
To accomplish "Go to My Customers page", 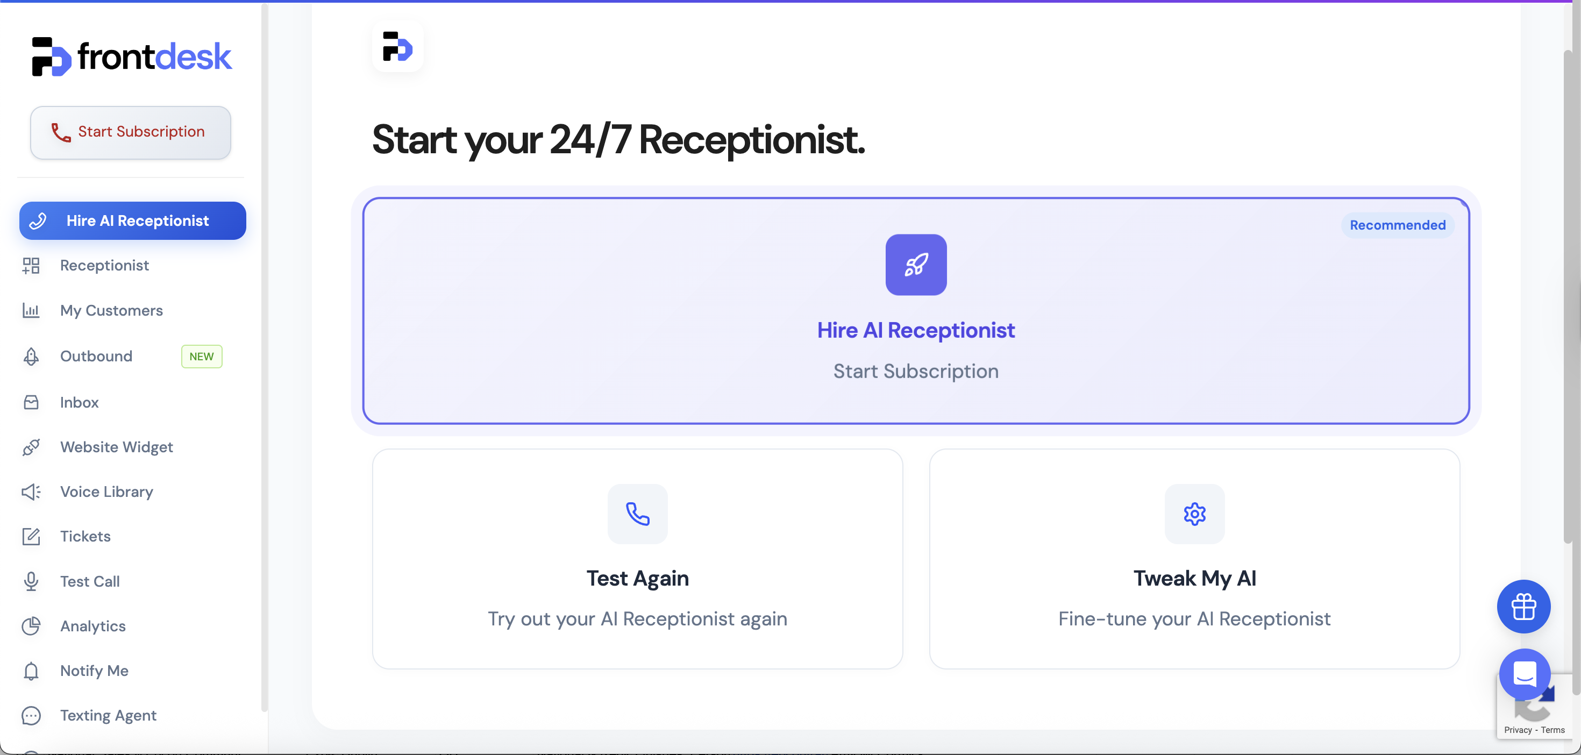I will coord(111,311).
